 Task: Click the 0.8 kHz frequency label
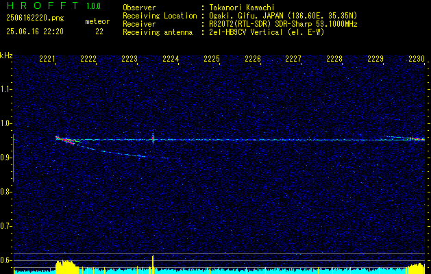tap(5, 192)
